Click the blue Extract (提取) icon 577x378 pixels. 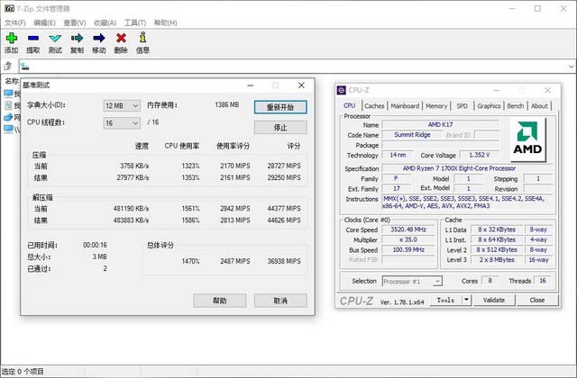(x=33, y=38)
